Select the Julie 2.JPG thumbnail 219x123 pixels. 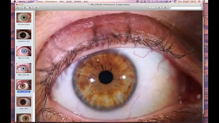pyautogui.click(x=24, y=102)
